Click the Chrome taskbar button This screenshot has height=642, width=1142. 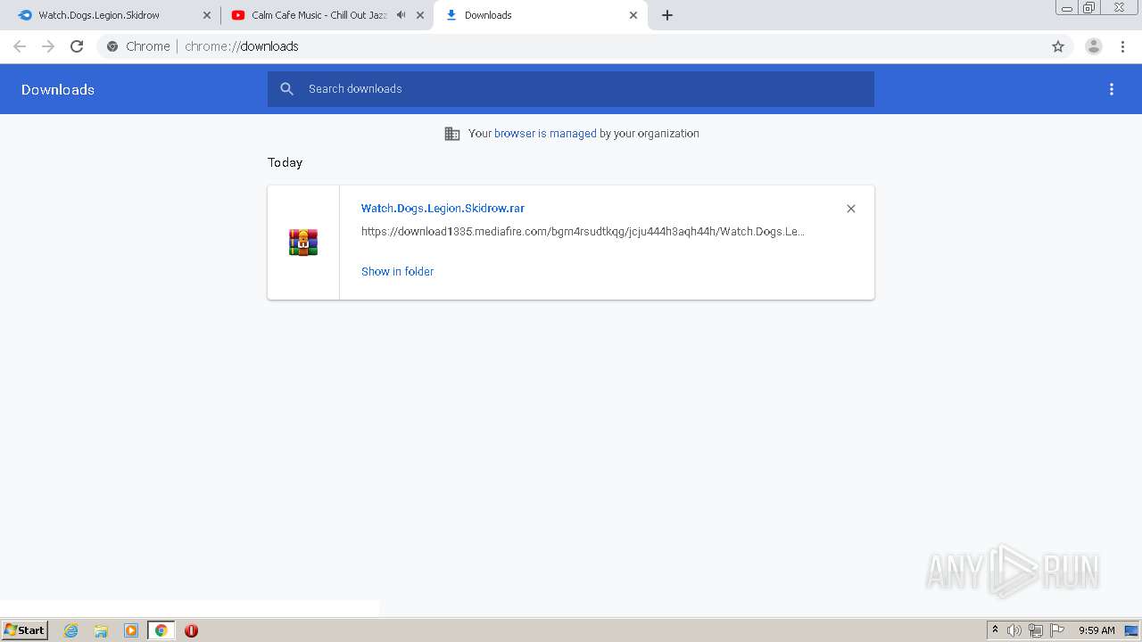coord(161,630)
